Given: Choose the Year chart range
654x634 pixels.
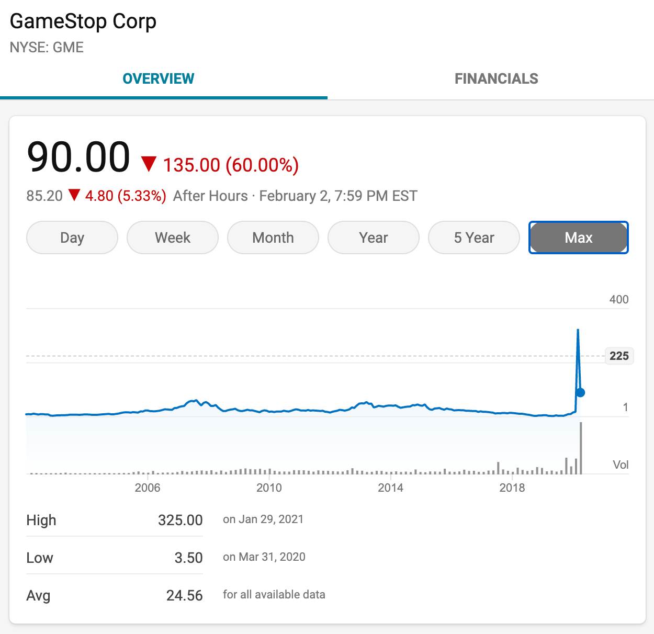Looking at the screenshot, I should click(374, 237).
